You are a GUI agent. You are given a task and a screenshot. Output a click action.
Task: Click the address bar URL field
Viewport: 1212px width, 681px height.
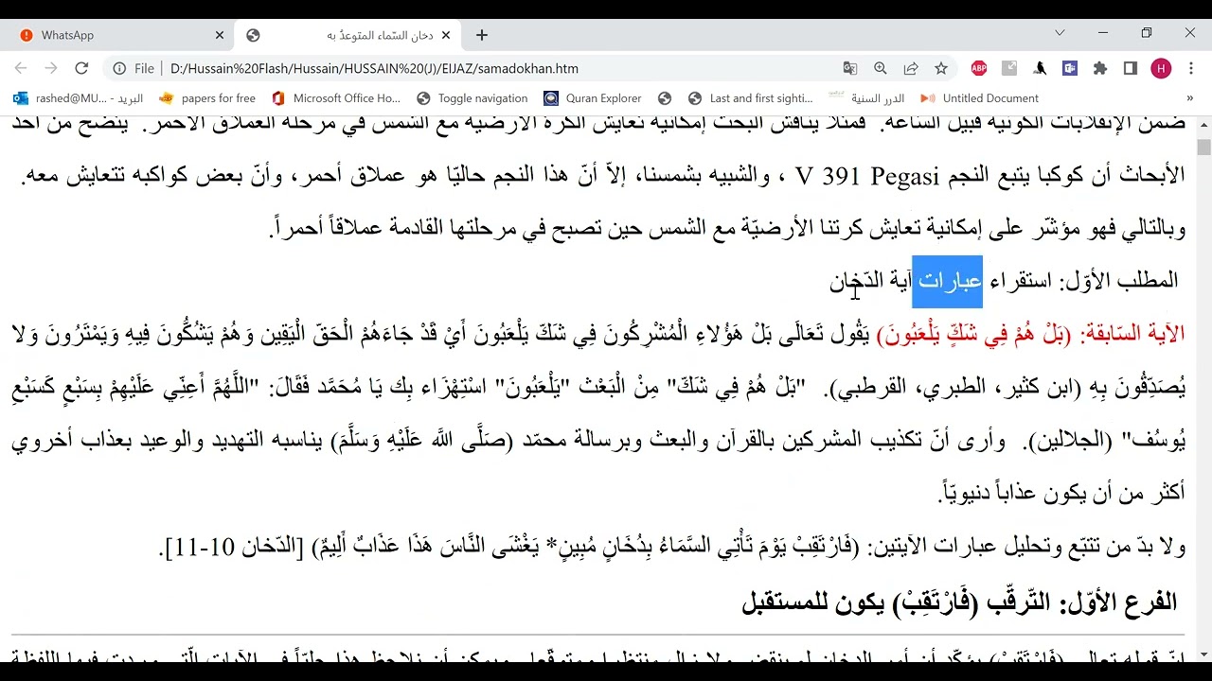pyautogui.click(x=502, y=68)
